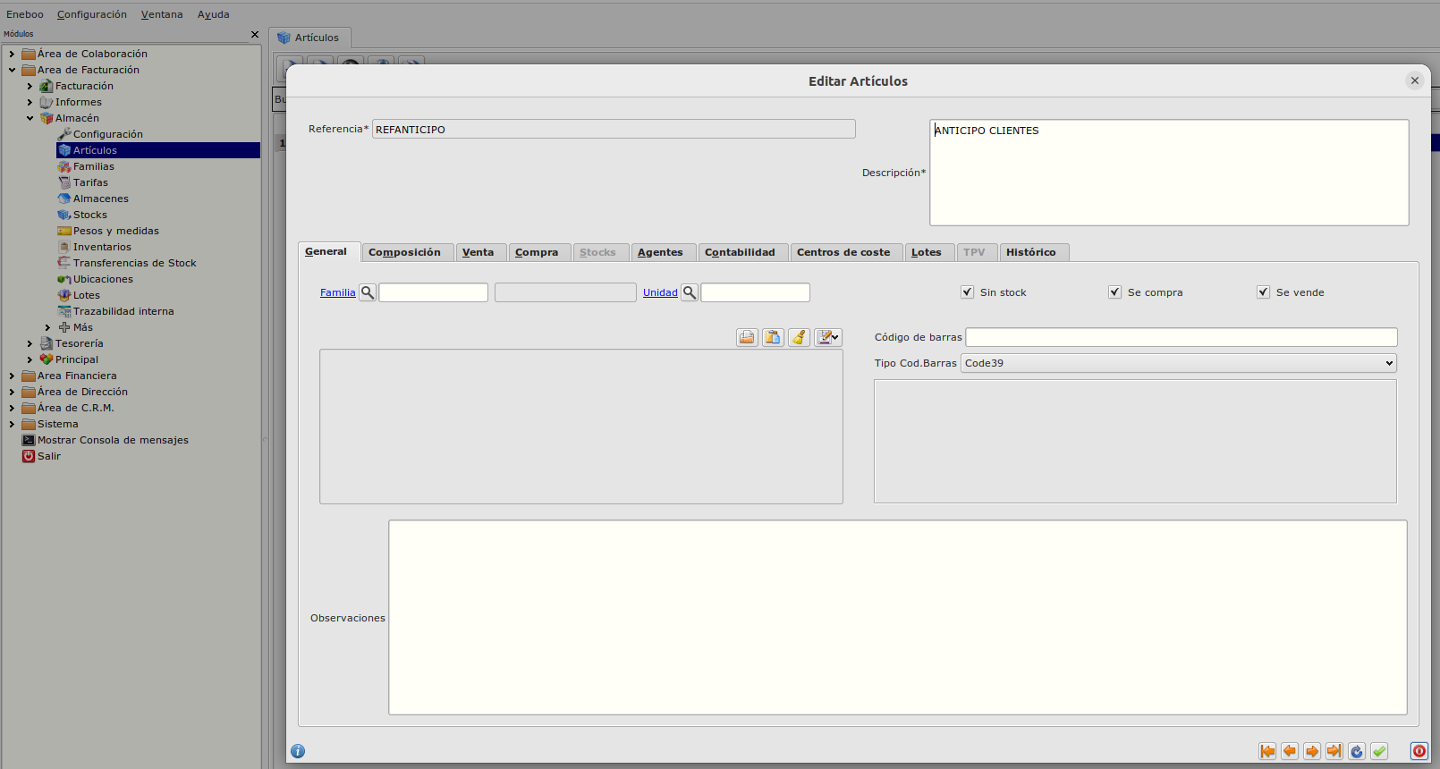Paste image using the clipboard icon
The image size is (1440, 769).
[773, 337]
